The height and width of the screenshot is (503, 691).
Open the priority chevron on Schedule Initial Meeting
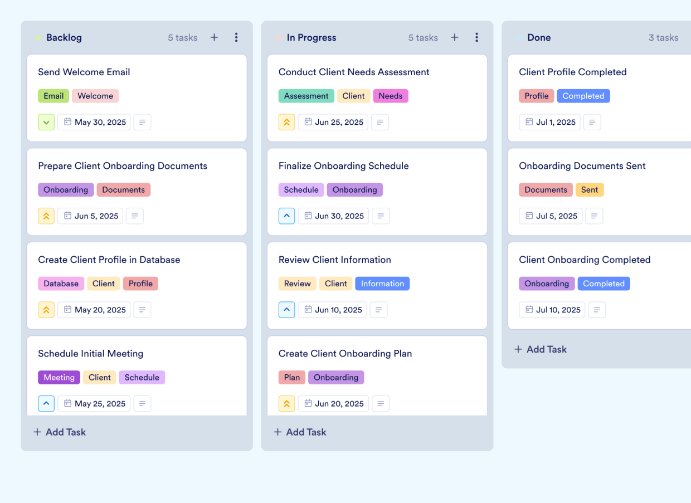pos(46,403)
